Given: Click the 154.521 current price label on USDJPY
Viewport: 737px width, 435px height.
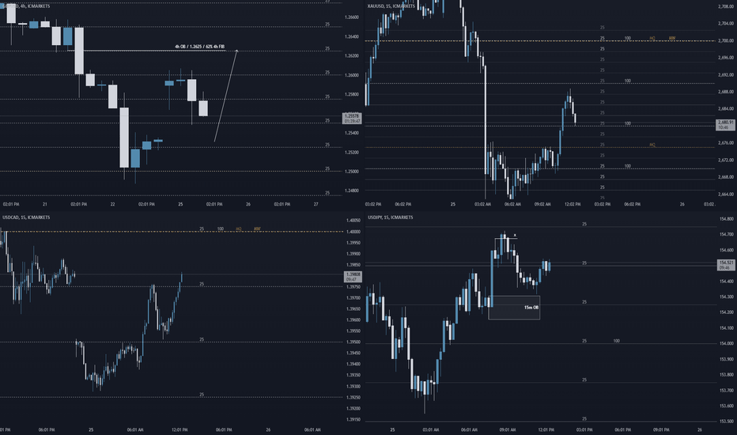Looking at the screenshot, I should 726,265.
